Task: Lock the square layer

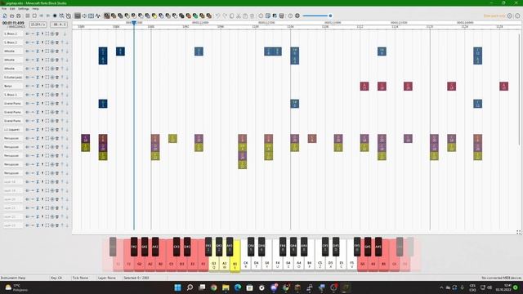Action: coord(38,130)
